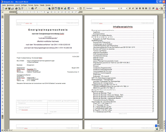Open font color arrow next to A
The height and width of the screenshot is (132, 166).
point(159,8)
